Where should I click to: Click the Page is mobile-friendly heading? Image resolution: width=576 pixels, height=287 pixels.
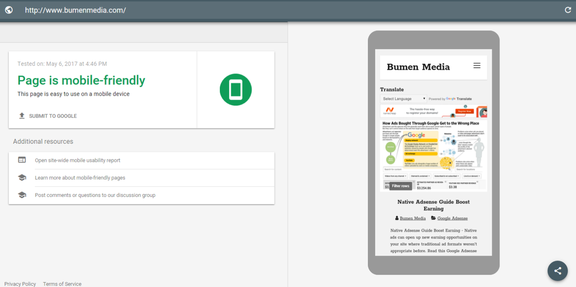pos(81,80)
